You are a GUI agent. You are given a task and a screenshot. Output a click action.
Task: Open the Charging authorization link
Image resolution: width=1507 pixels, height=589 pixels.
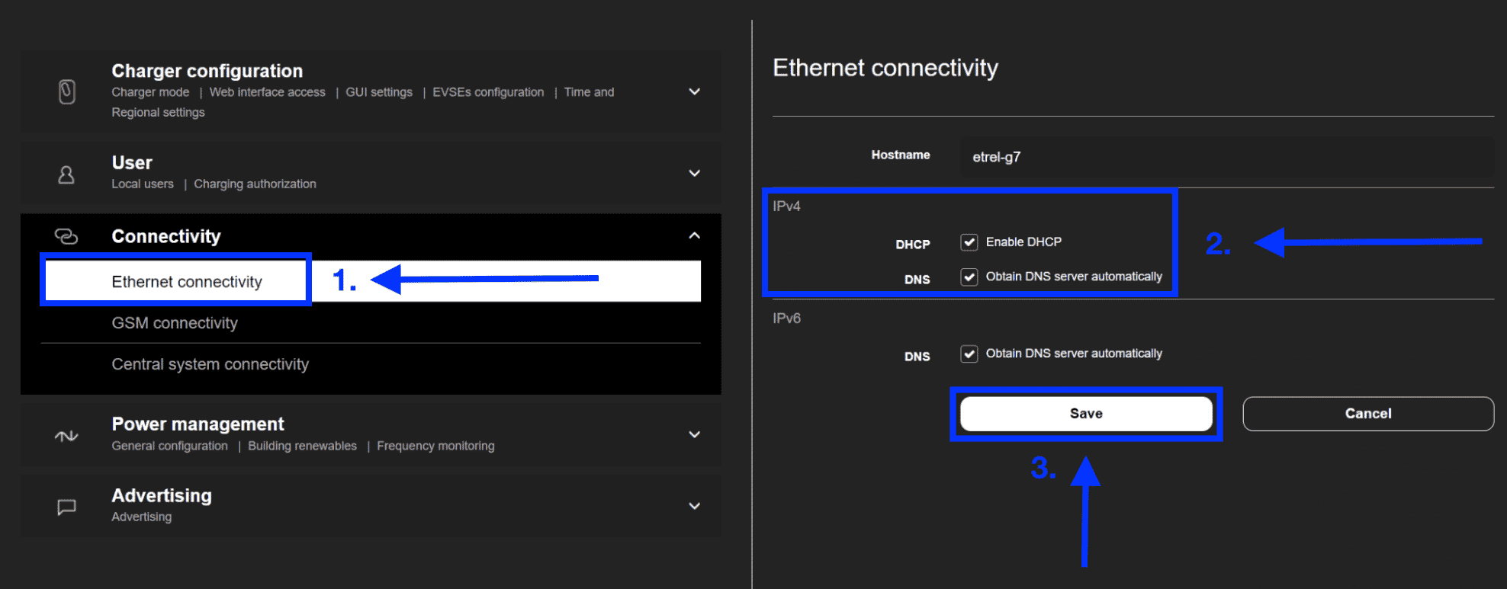tap(255, 184)
